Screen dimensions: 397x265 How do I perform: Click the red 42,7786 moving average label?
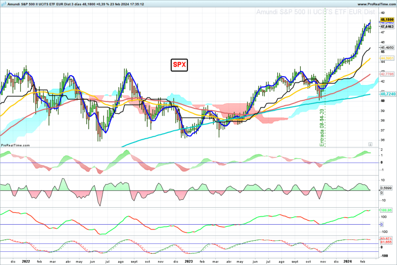click(387, 74)
